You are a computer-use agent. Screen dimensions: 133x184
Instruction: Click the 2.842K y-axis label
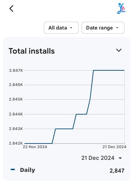[x=16, y=143]
